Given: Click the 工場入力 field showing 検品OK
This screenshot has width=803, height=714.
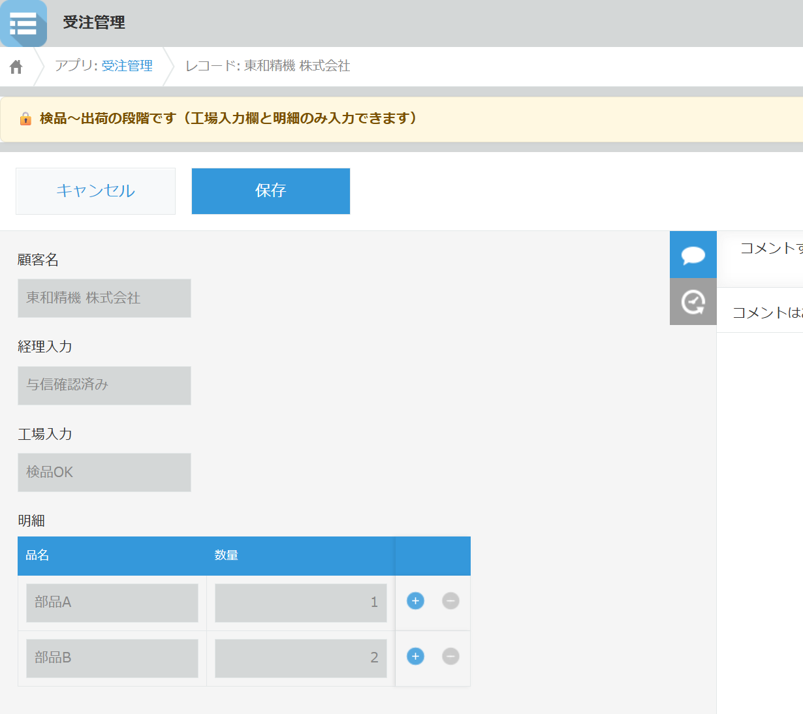Looking at the screenshot, I should click(104, 473).
